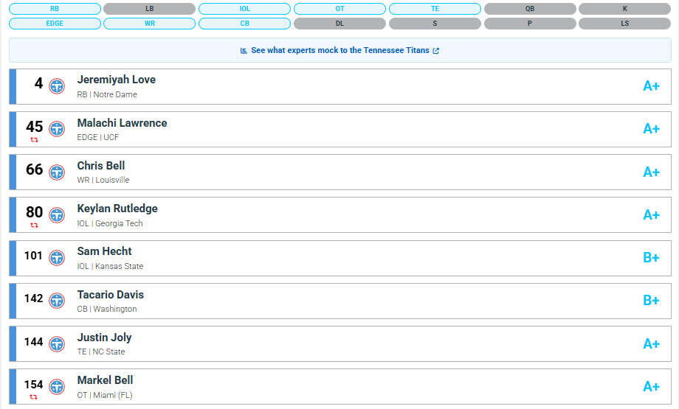Click Titans logo next to Keylan Rutledge
The height and width of the screenshot is (409, 679).
click(x=57, y=215)
